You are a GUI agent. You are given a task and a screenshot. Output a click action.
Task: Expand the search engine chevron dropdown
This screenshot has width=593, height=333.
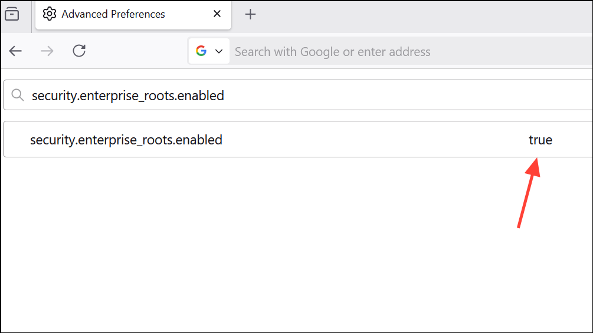[219, 51]
